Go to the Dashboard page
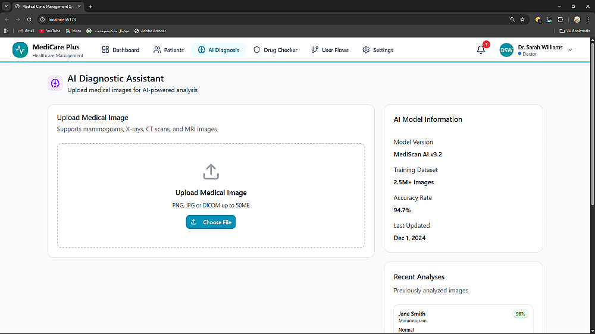The height and width of the screenshot is (334, 595). point(121,50)
